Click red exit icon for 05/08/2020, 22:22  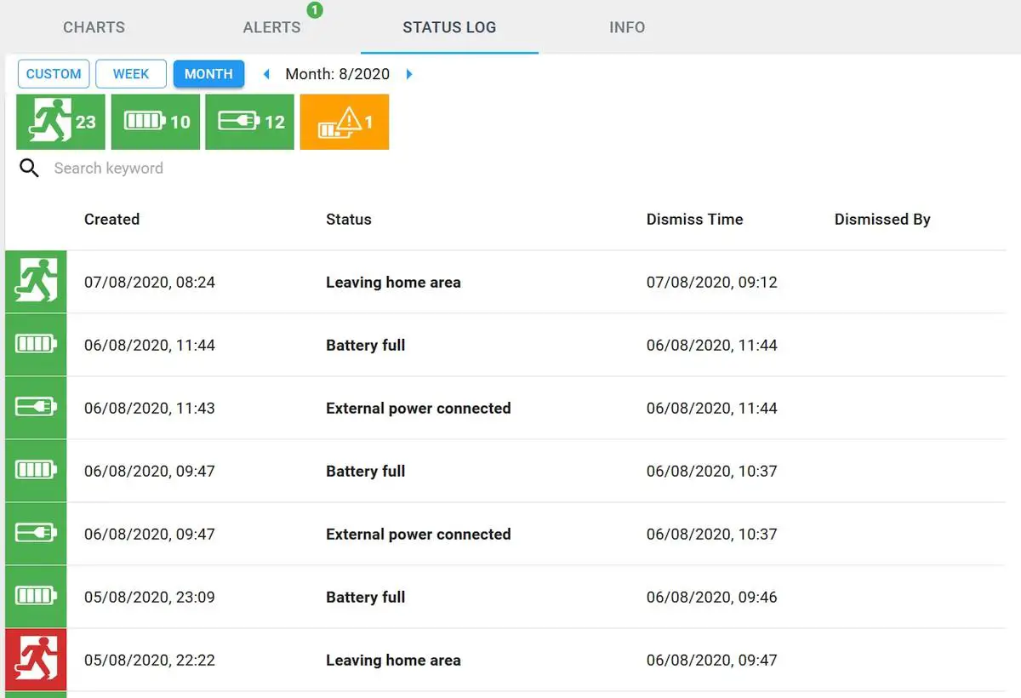[36, 660]
